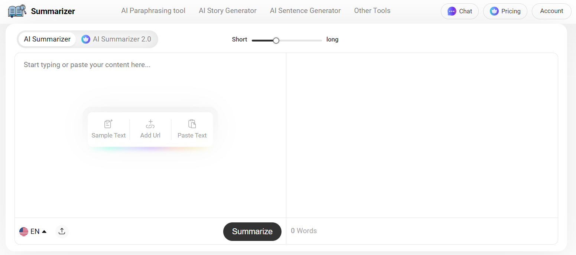Click the US flag language icon

pyautogui.click(x=24, y=232)
